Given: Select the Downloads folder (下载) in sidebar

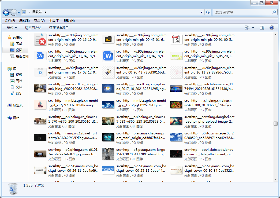Looking at the screenshot, I should click(x=19, y=44).
